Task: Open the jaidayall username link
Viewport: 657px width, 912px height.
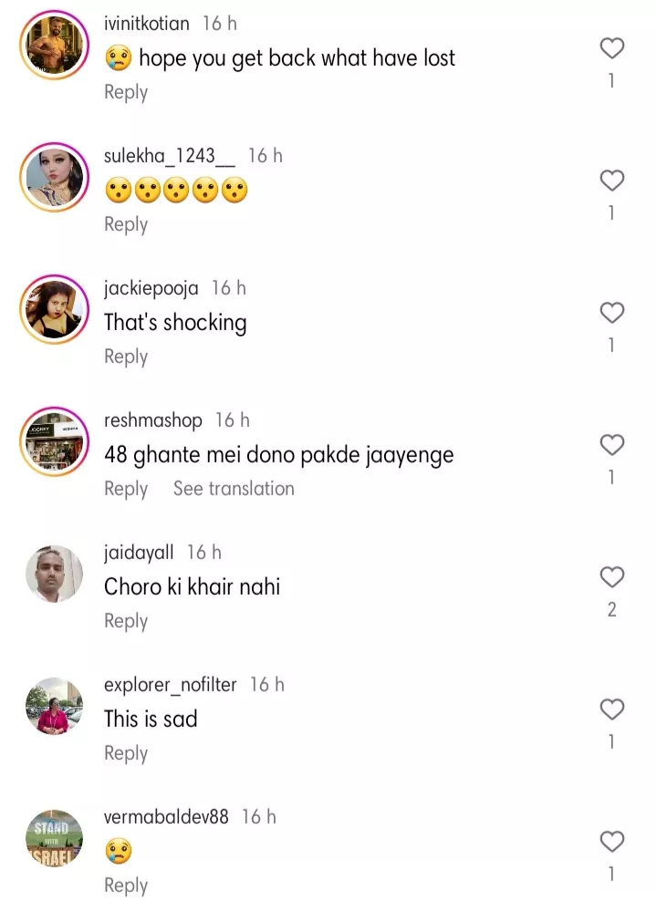Action: 139,553
